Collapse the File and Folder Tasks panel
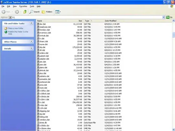 click(x=31, y=23)
